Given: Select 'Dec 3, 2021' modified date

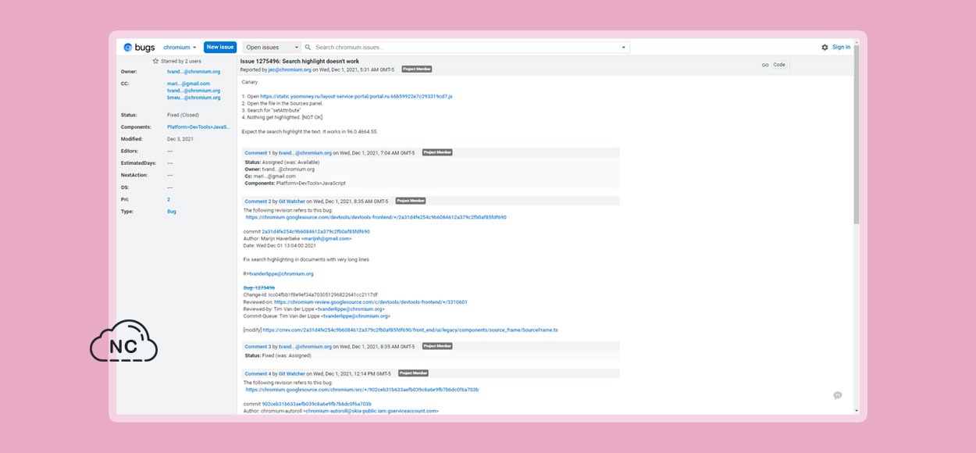Looking at the screenshot, I should click(179, 139).
